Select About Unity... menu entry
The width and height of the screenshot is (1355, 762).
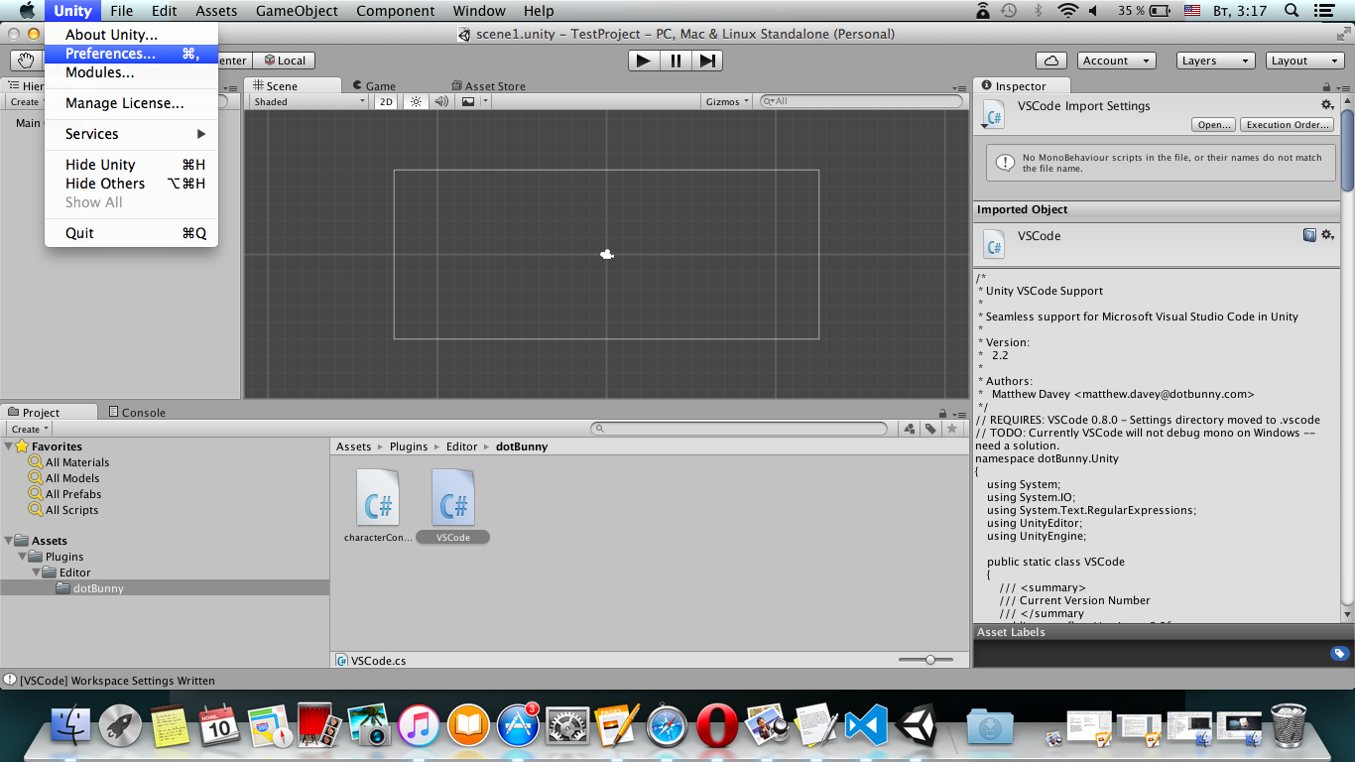(131, 35)
